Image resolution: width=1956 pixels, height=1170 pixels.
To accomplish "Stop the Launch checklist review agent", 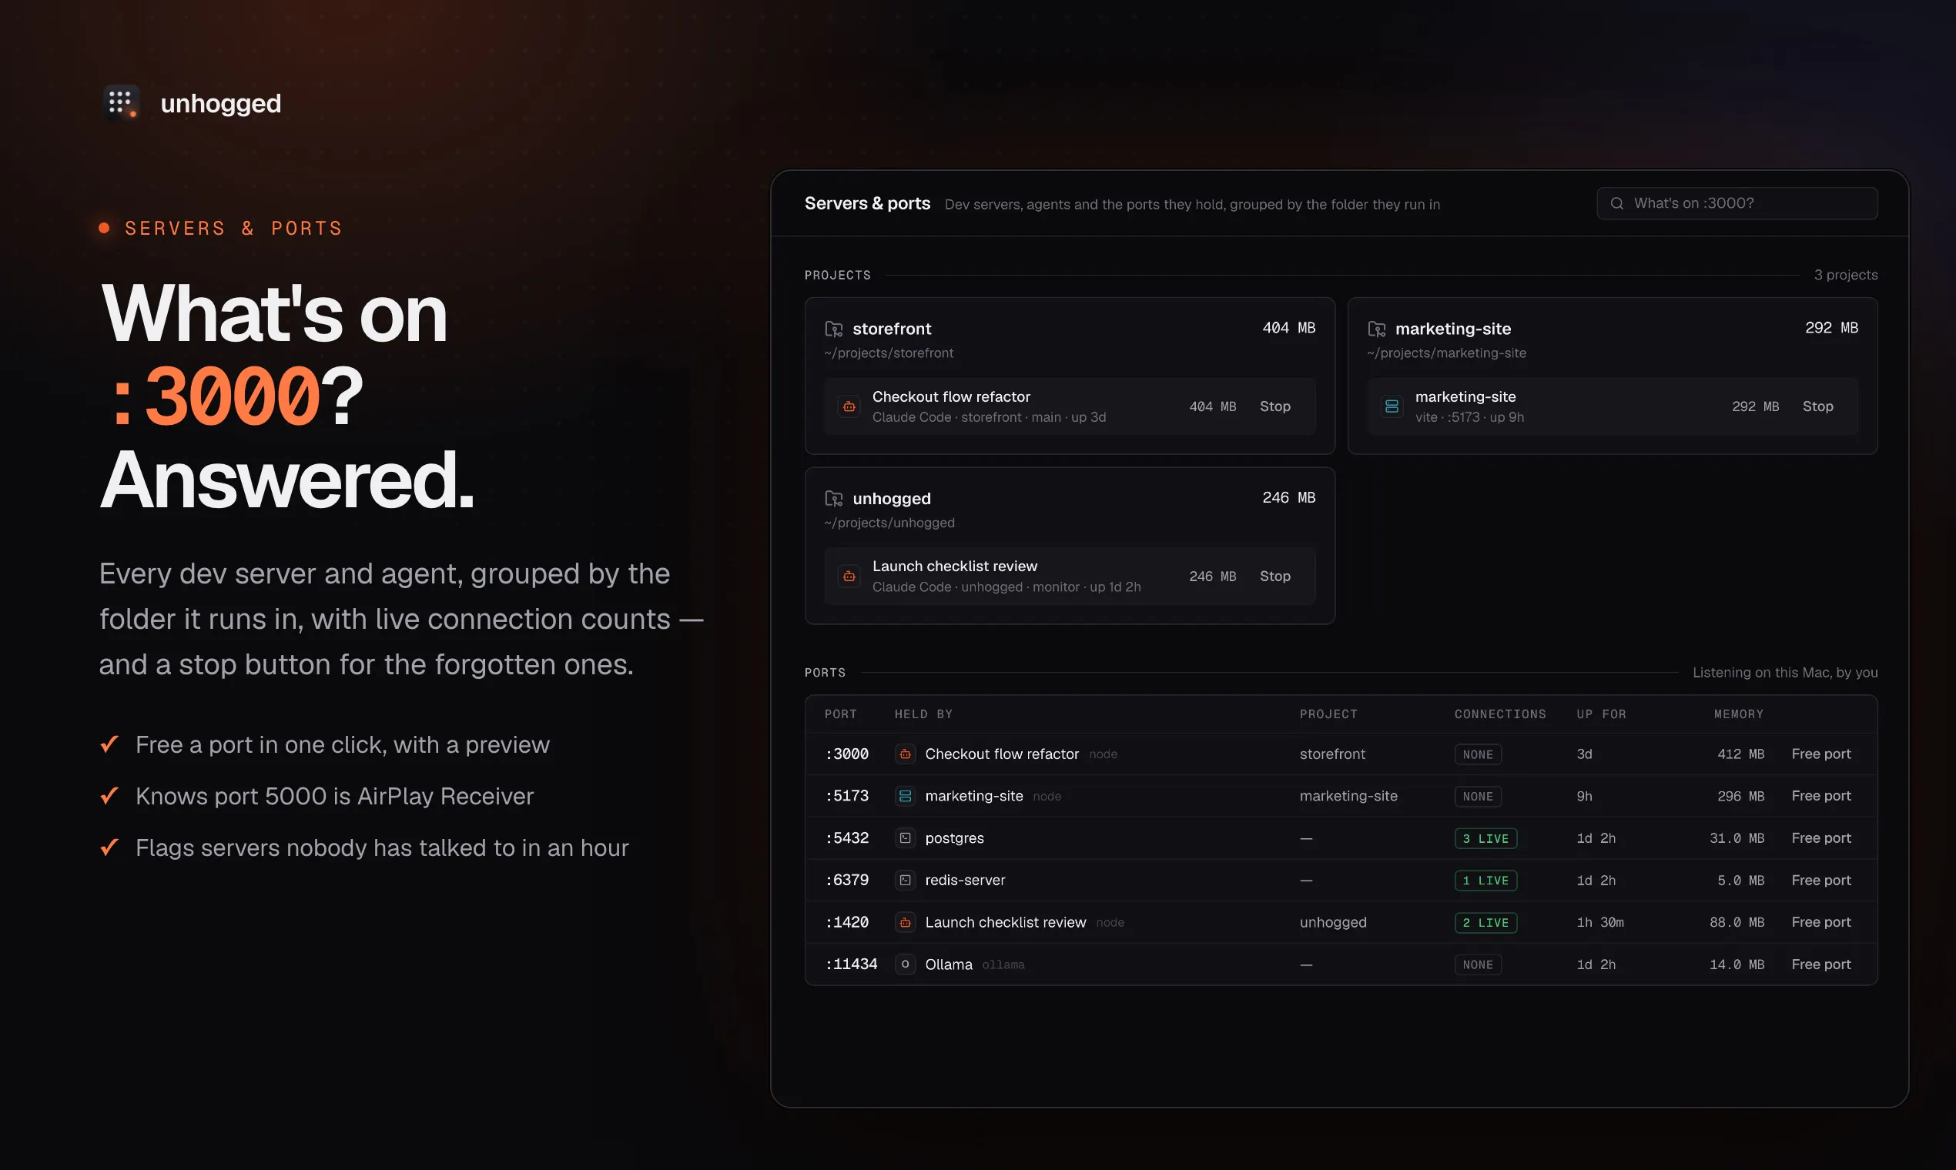I will click(x=1274, y=577).
